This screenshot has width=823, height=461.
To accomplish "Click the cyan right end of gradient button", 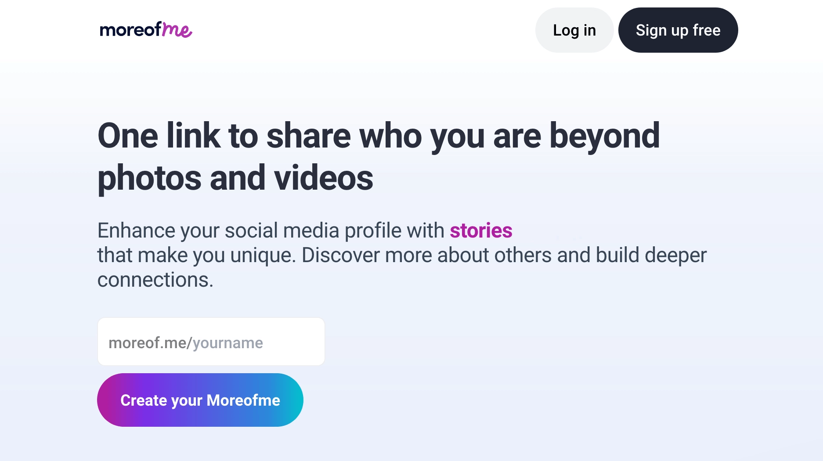I will [x=293, y=400].
